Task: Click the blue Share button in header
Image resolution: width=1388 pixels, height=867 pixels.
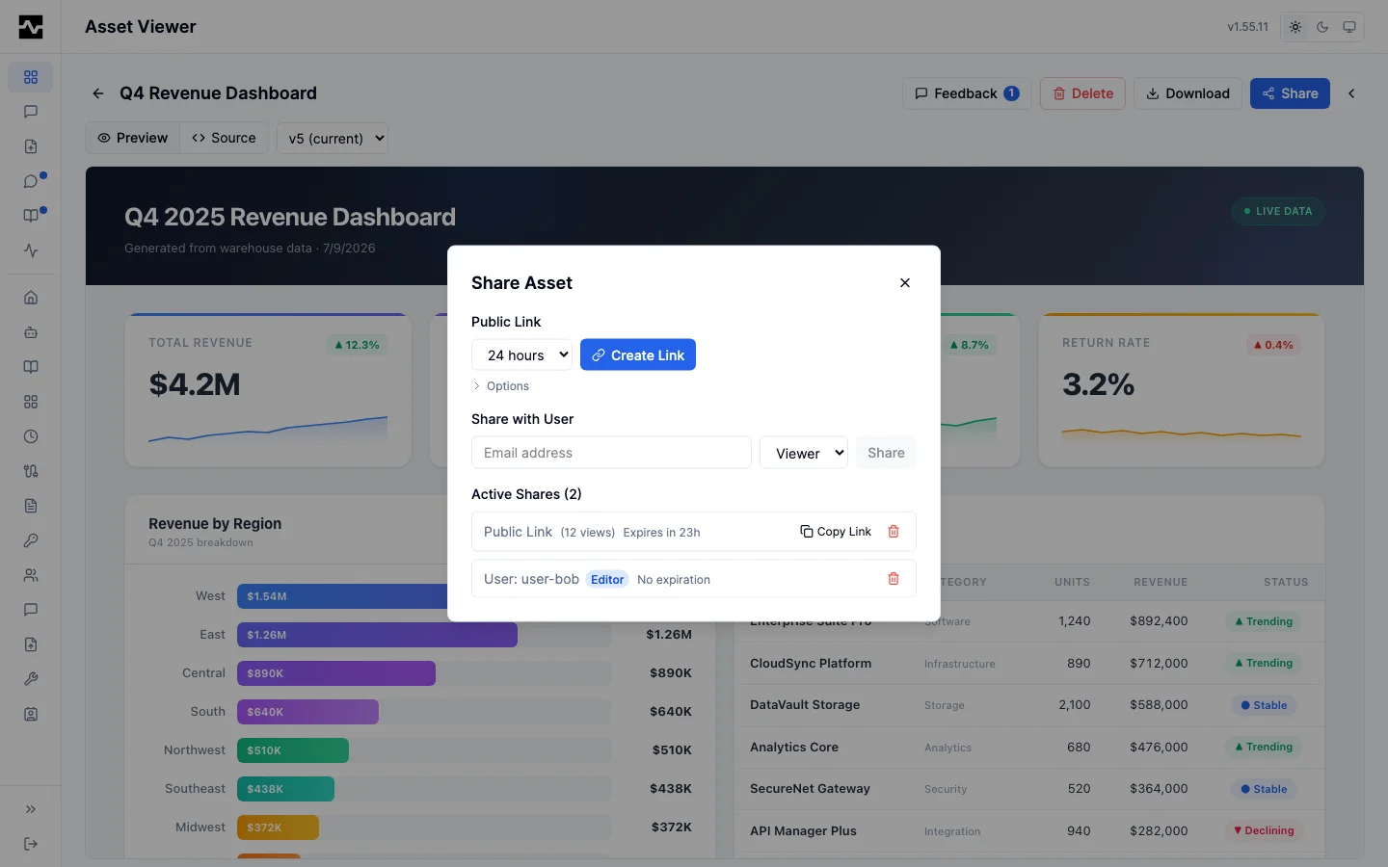Action: [1290, 93]
